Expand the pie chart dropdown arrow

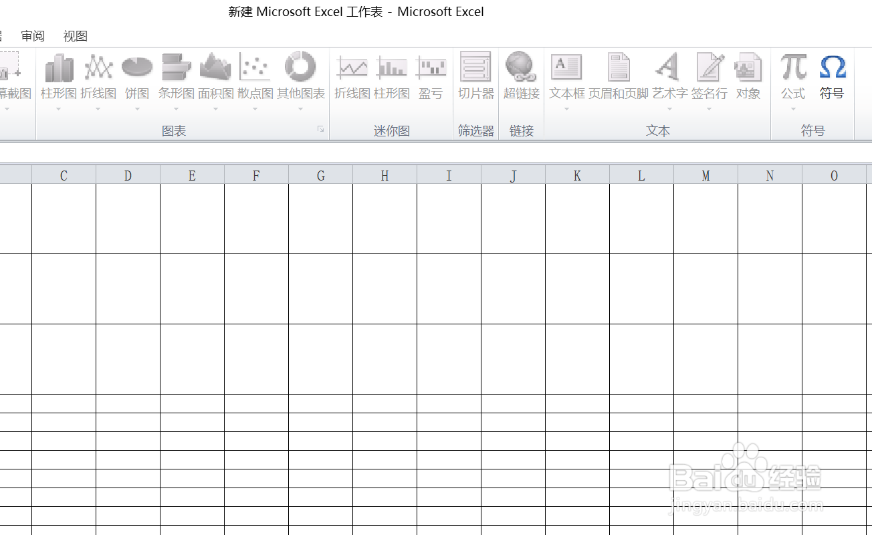point(137,109)
